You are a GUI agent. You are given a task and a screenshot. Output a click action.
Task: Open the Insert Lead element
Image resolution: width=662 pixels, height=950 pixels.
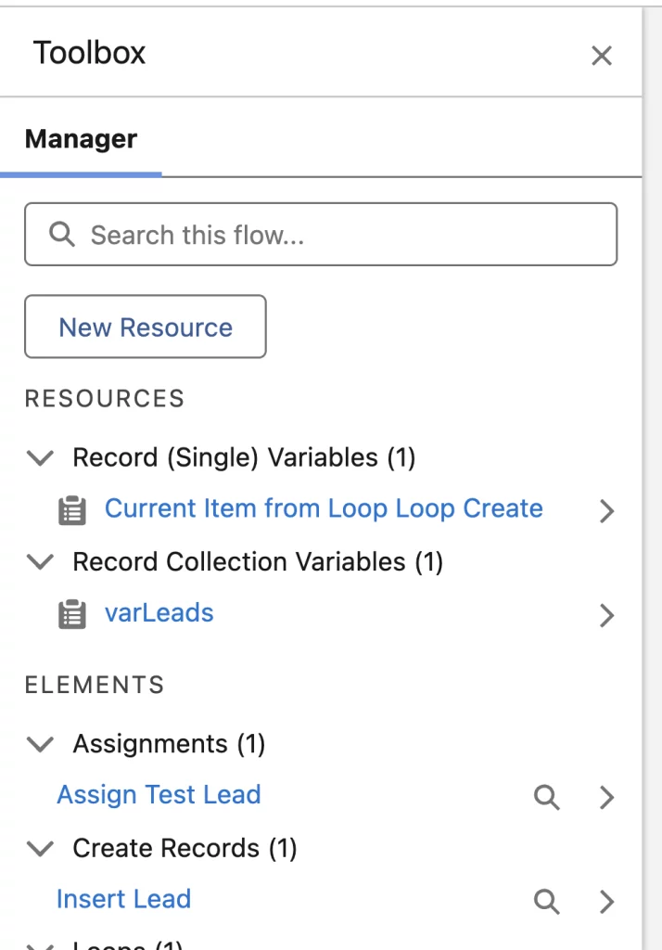click(123, 899)
